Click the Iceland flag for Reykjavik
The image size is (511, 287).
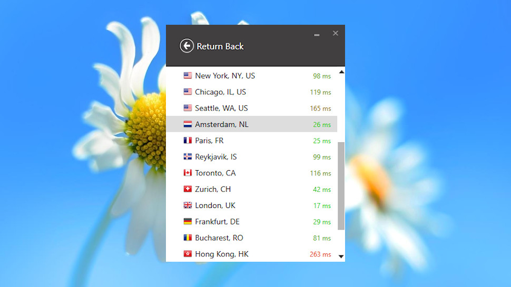tap(188, 157)
